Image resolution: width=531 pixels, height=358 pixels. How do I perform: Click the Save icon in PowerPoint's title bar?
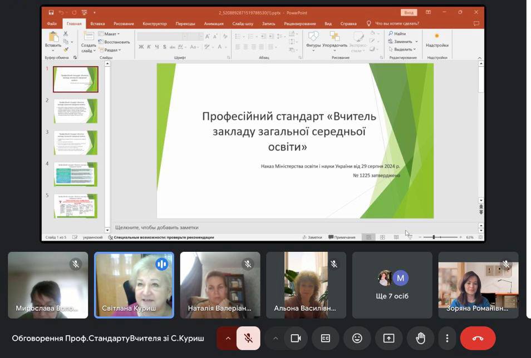(x=51, y=13)
